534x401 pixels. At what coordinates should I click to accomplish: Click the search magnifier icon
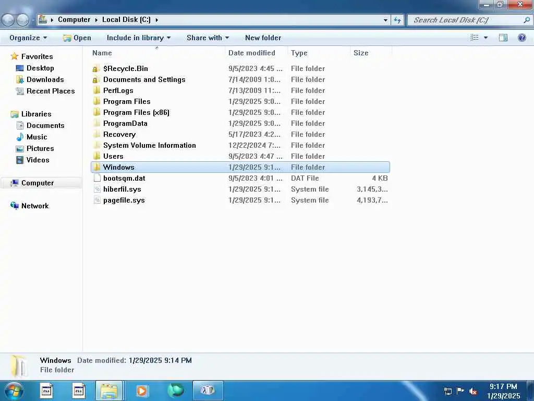click(x=526, y=20)
